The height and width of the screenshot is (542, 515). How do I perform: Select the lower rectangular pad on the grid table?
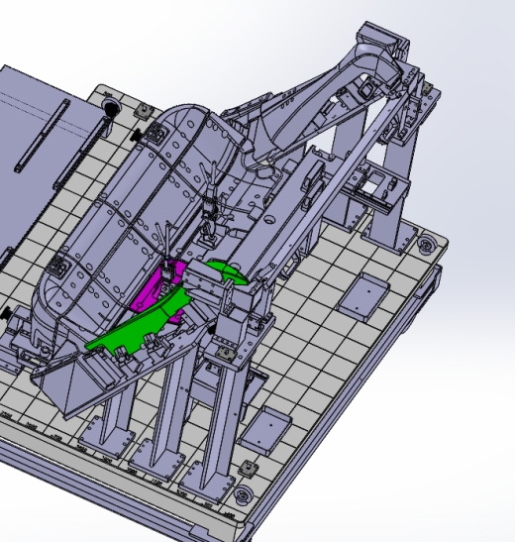265,430
